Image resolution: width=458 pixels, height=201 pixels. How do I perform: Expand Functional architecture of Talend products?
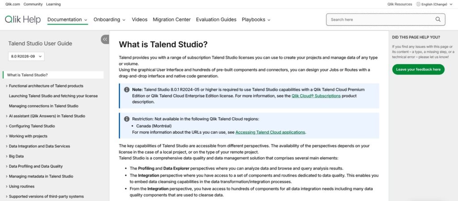[7, 86]
